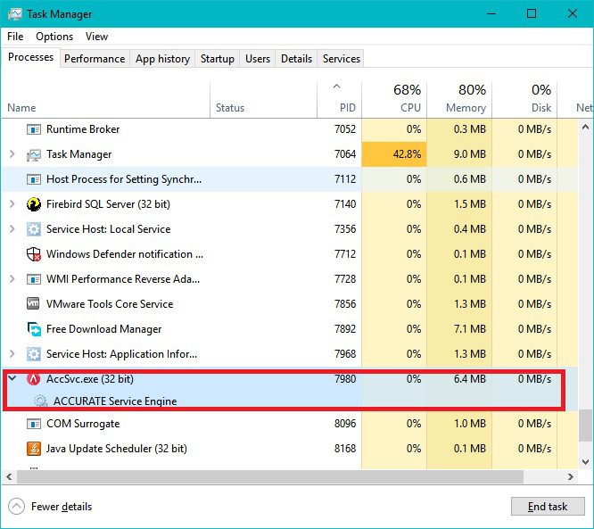Screen dimensions: 594x529
Task: Click the ACCURATE Service Engine gear icon
Action: (x=40, y=401)
